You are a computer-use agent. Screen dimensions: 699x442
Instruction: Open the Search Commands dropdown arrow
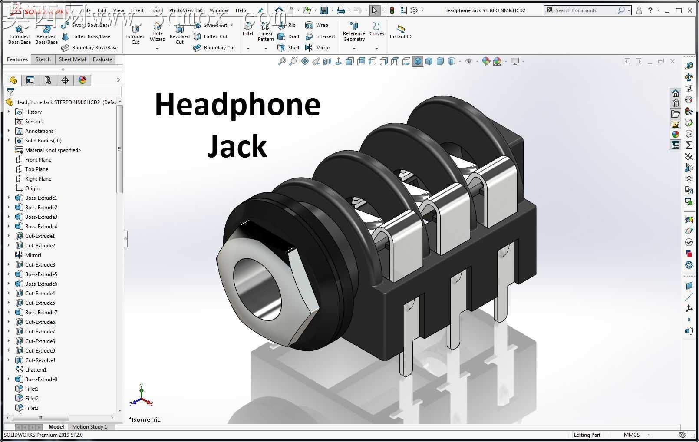click(x=629, y=10)
